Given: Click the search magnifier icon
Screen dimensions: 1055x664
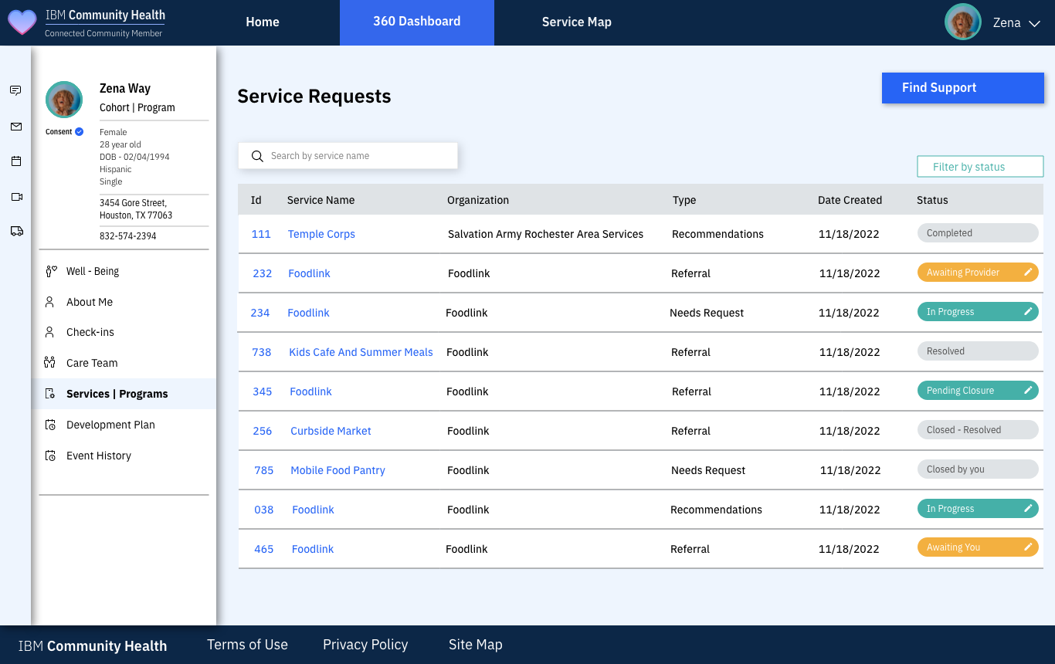Looking at the screenshot, I should [x=258, y=156].
